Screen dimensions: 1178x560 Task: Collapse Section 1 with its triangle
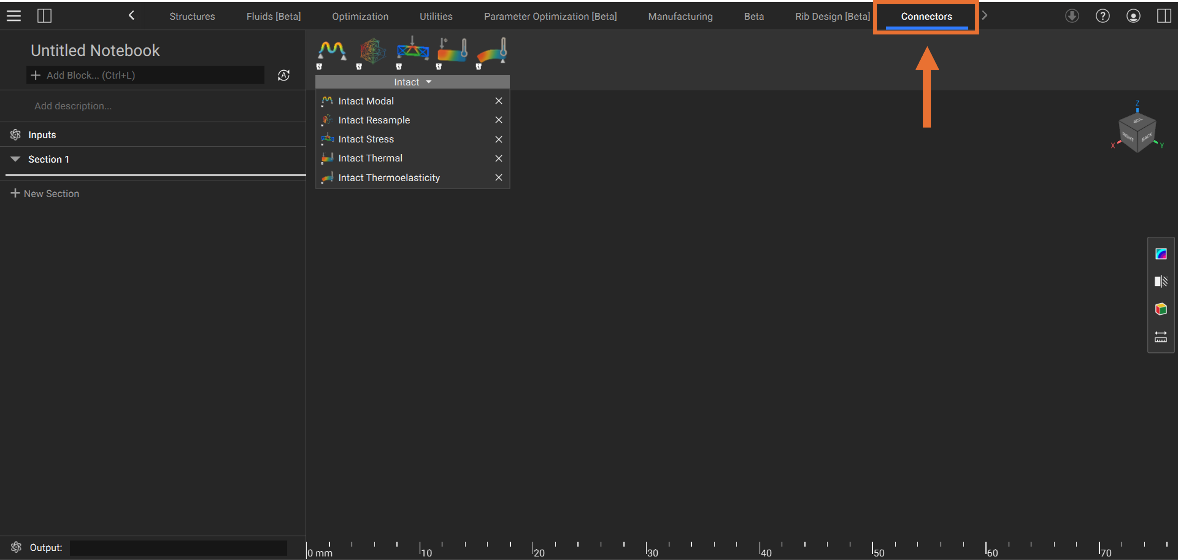[x=15, y=159]
